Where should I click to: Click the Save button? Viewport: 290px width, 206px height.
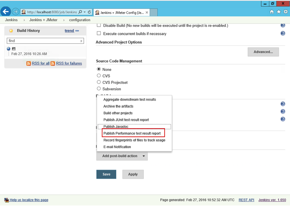pyautogui.click(x=106, y=174)
